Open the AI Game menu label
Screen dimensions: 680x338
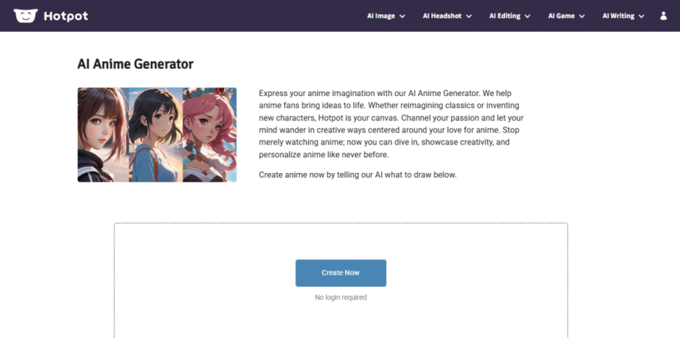[561, 16]
